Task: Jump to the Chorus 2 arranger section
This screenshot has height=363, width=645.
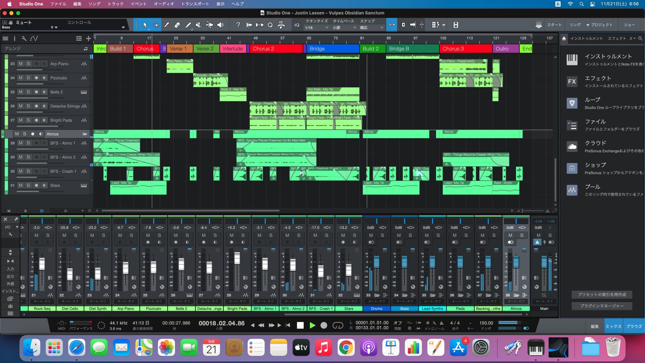Action: click(x=276, y=49)
